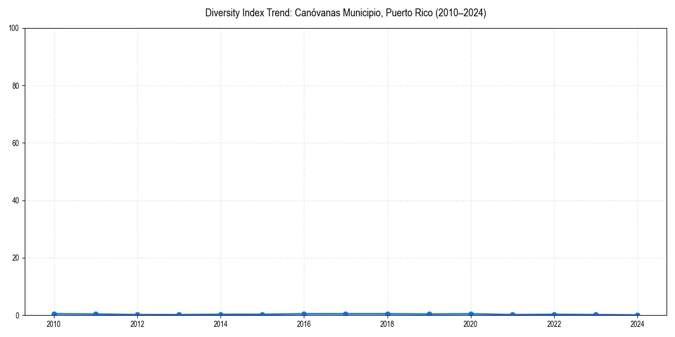Image resolution: width=675 pixels, height=337 pixels.
Task: Click the 2018 data point marker
Action: pos(387,313)
